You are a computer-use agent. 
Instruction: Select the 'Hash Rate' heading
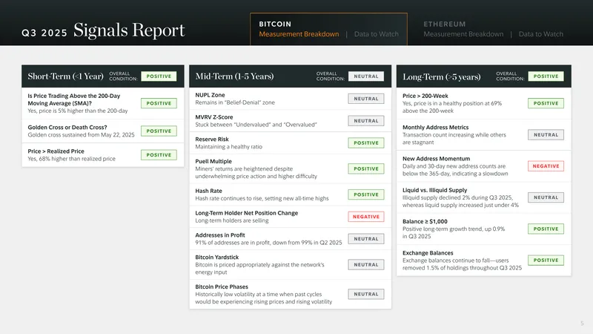tap(208, 191)
